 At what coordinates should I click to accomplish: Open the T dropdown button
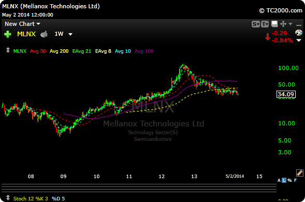click(265, 24)
